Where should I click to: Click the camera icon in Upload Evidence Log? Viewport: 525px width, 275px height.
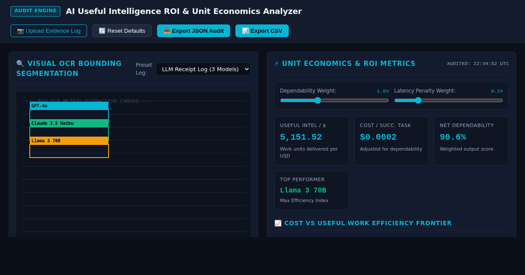click(x=20, y=31)
